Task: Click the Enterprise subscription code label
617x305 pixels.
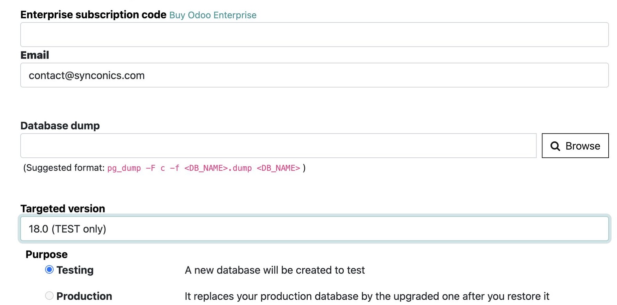Action: [x=93, y=15]
